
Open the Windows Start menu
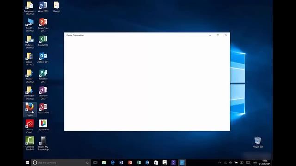click(x=27, y=162)
